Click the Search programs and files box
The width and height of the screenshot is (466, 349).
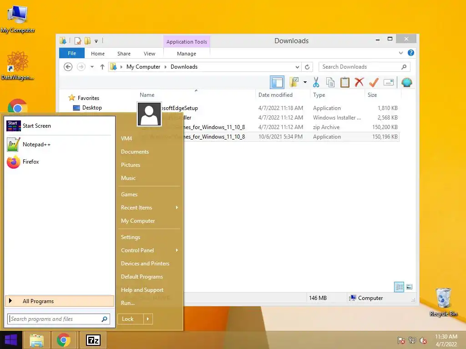coord(59,319)
